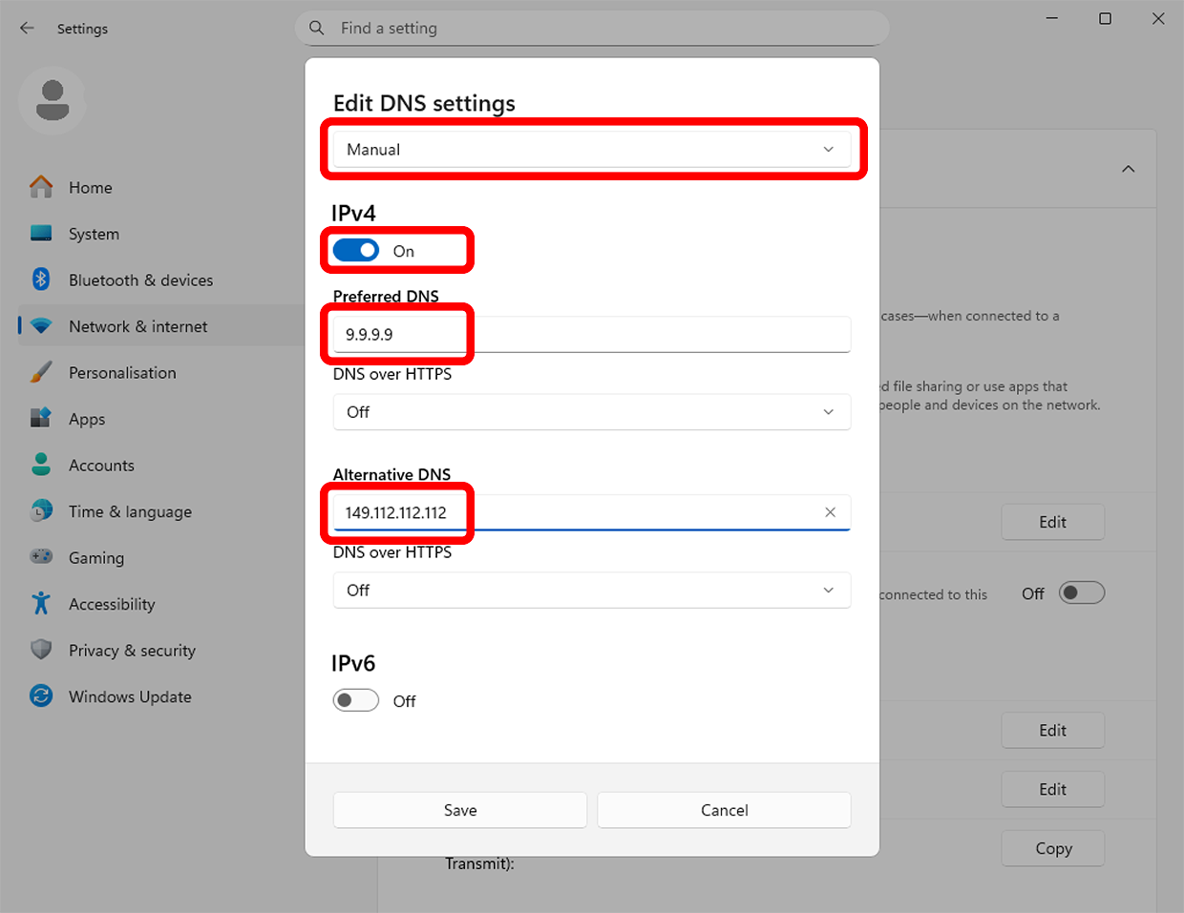Open the Gaming settings page
Screen dimensions: 1184x913
click(x=96, y=557)
